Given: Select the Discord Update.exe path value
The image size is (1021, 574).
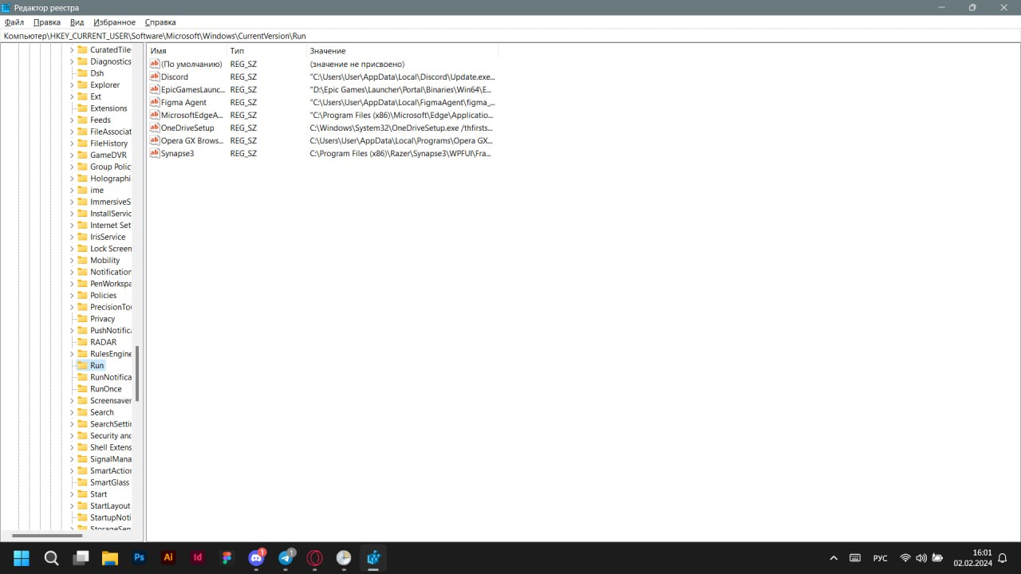Looking at the screenshot, I should point(402,77).
